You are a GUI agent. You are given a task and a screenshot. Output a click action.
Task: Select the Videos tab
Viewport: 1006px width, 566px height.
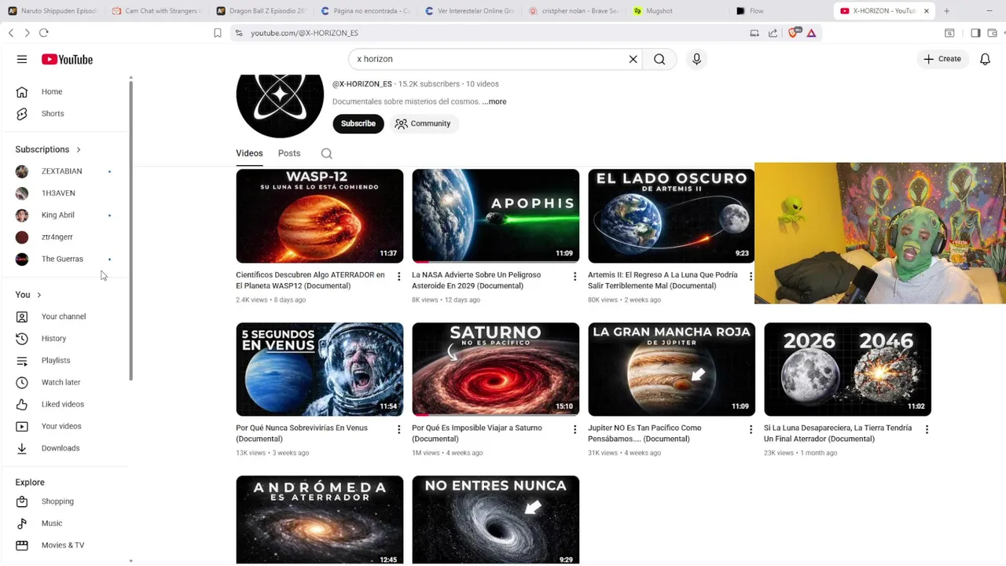pos(249,153)
